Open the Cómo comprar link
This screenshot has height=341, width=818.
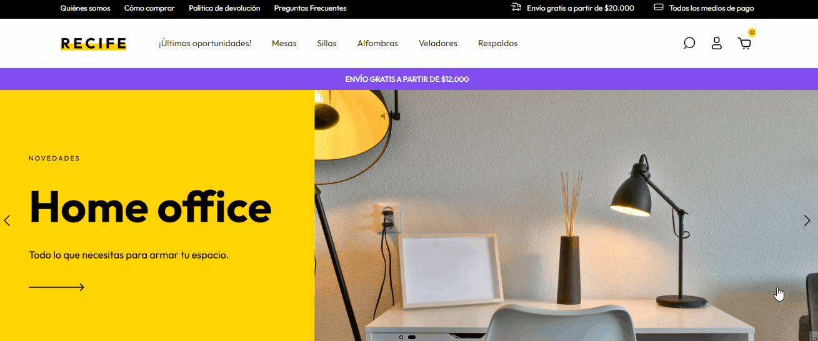pos(149,8)
